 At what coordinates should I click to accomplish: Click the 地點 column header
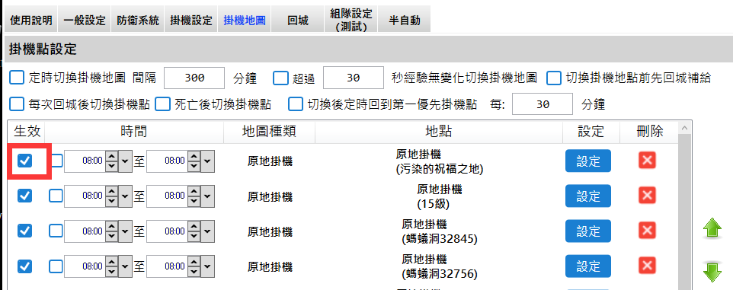click(439, 132)
